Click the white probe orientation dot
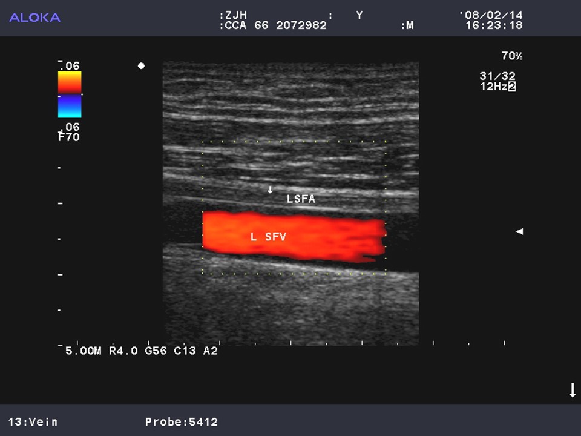 (x=141, y=65)
